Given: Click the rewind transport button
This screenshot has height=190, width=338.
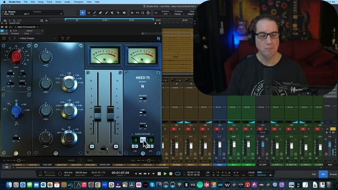Looking at the screenshot, I should tap(140, 174).
